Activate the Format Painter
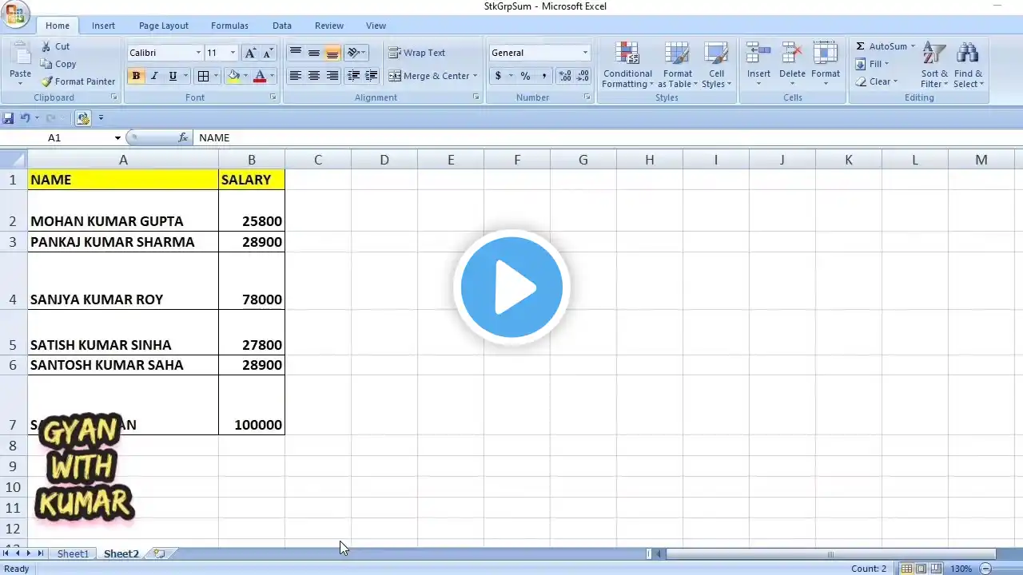 coord(78,81)
